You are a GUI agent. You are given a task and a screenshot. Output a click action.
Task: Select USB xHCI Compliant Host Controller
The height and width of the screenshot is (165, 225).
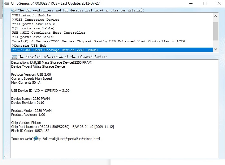(x=112, y=33)
